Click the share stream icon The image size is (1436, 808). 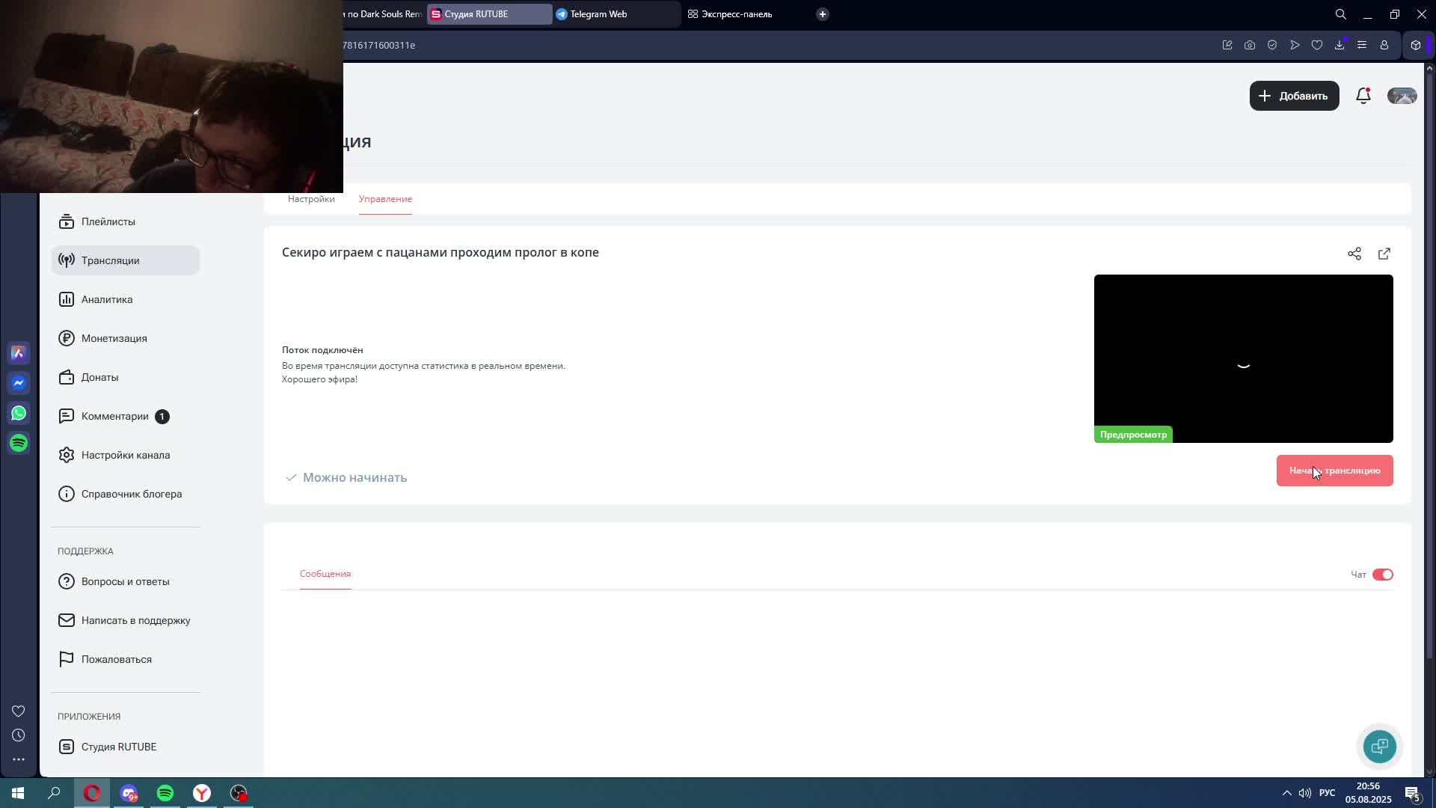1354,254
